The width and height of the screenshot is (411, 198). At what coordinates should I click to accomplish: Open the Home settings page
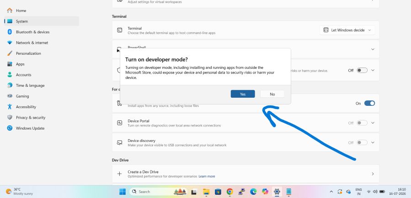[x=42, y=10]
